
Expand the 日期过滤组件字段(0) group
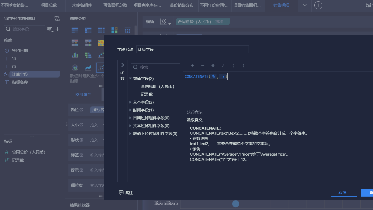(x=130, y=118)
